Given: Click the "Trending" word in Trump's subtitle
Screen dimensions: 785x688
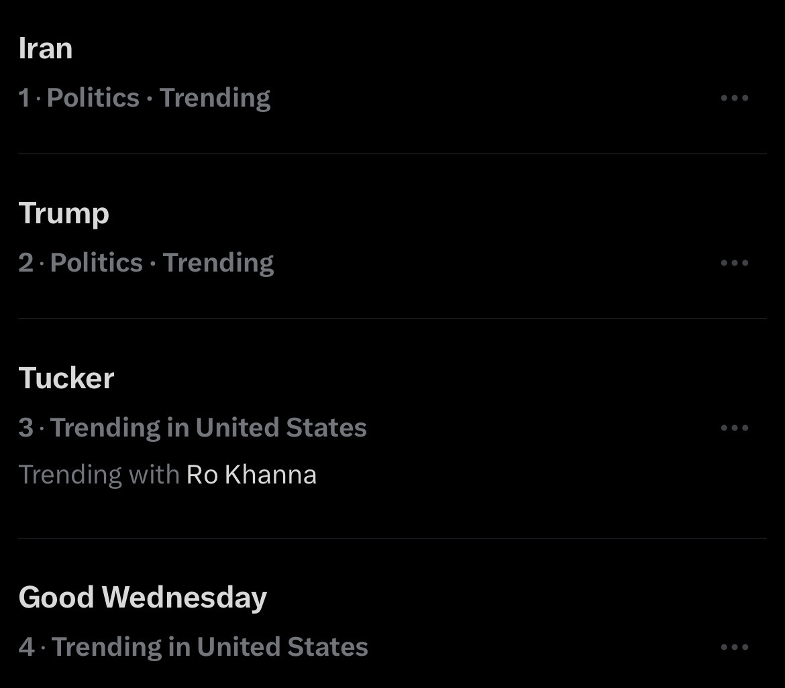Looking at the screenshot, I should (218, 263).
